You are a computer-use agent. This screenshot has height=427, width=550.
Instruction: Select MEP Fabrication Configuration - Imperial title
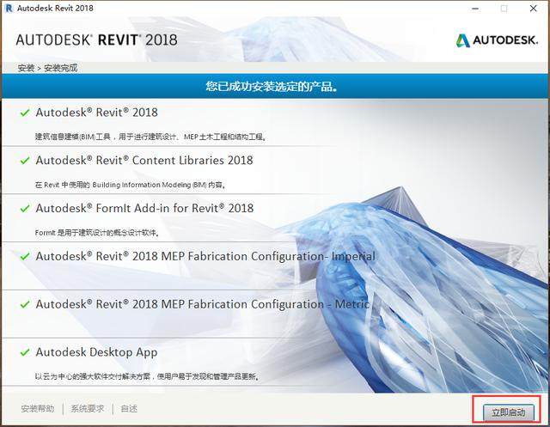(x=205, y=256)
